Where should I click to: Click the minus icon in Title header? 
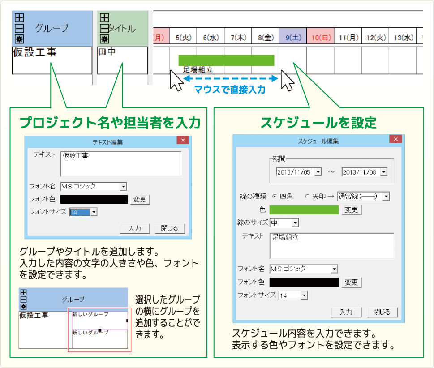(104, 29)
